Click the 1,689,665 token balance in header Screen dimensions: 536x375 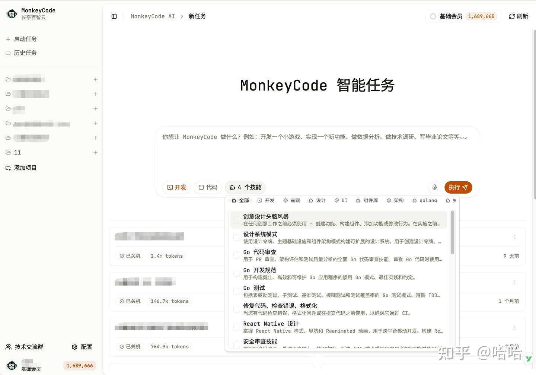pyautogui.click(x=481, y=16)
